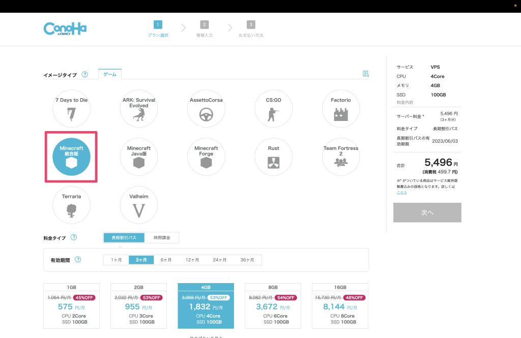
Task: Open help icon next to 料金タイプ
Action: tap(74, 237)
